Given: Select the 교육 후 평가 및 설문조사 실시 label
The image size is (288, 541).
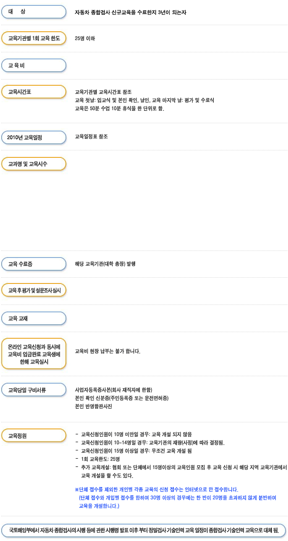Looking at the screenshot, I should 34,290.
